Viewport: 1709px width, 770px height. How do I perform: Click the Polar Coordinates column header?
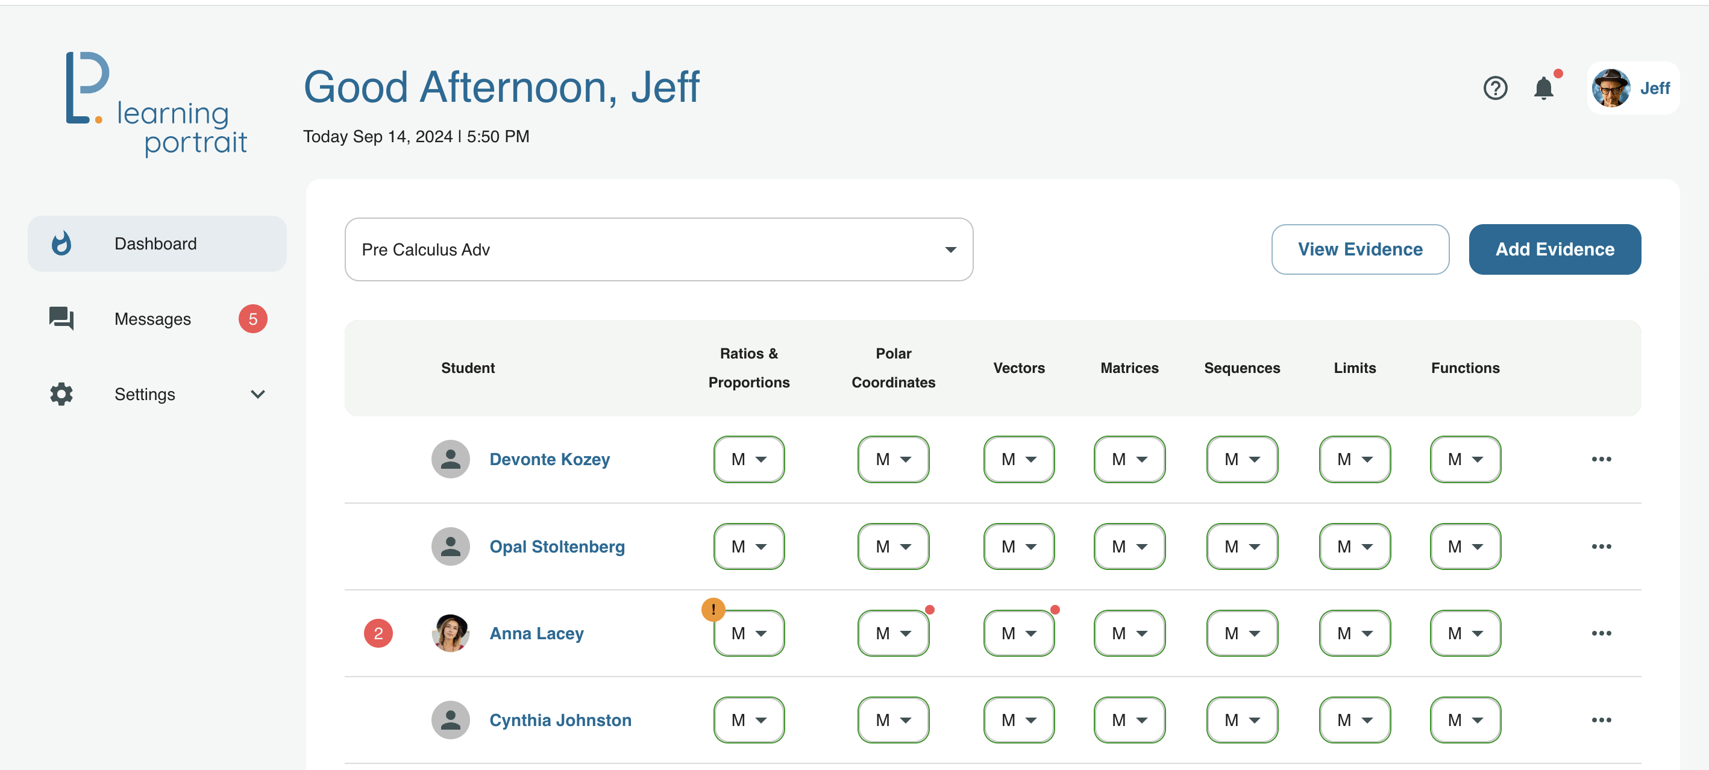(893, 368)
